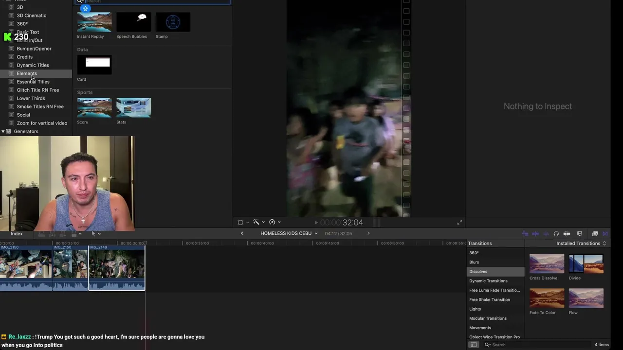The width and height of the screenshot is (623, 350).
Task: Select the Stats sports title thumbnail
Action: coord(134,107)
